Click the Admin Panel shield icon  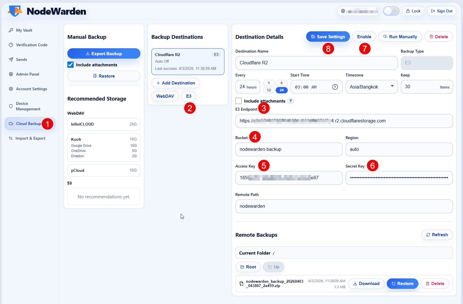(x=11, y=74)
